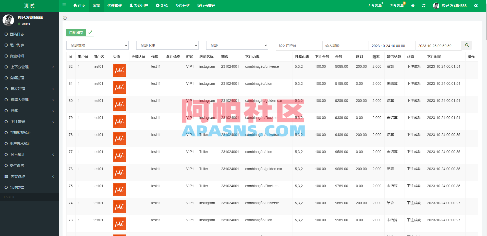The width and height of the screenshot is (487, 236).
Task: Open the settings gears icon at top right
Action: [x=476, y=5]
